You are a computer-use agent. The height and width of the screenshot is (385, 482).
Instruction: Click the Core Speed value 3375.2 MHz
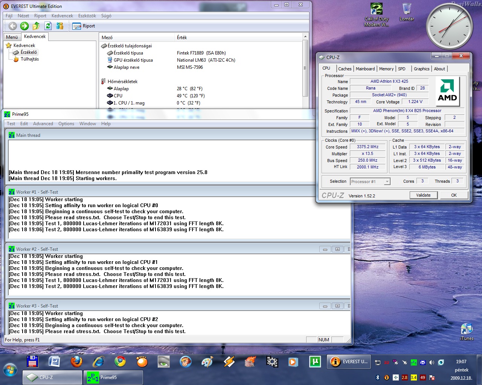(x=368, y=147)
